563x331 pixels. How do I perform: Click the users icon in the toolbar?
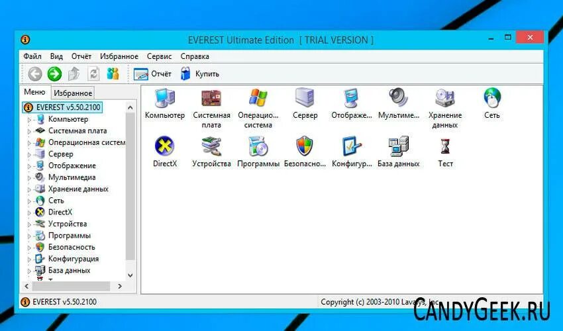[x=113, y=74]
